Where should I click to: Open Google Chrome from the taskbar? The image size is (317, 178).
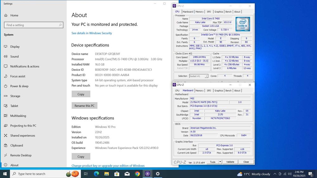(x=137, y=174)
